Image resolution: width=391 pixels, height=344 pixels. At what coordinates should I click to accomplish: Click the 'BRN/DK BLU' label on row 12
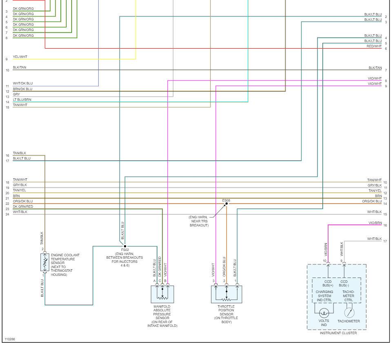pos(22,89)
